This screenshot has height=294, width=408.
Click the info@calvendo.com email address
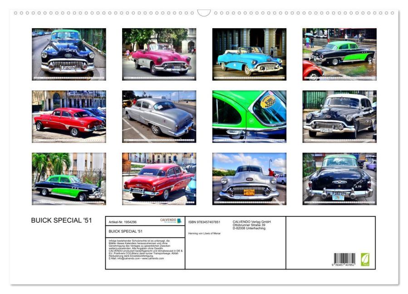128,258
